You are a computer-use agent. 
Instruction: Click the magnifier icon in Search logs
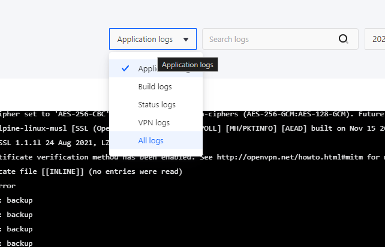344,40
